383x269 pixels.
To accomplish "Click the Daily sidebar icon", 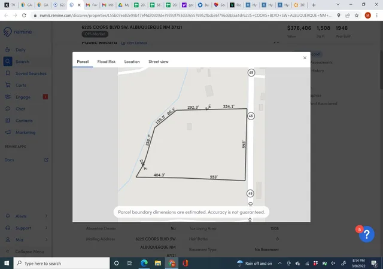I will coord(8,50).
